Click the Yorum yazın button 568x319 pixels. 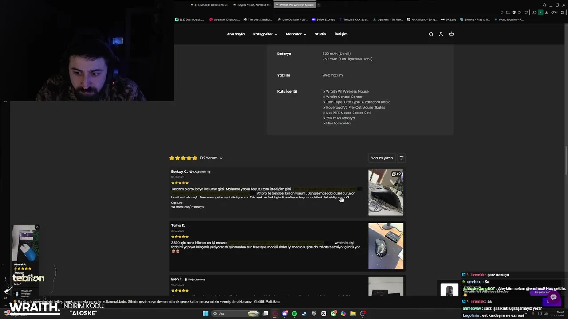pyautogui.click(x=382, y=158)
